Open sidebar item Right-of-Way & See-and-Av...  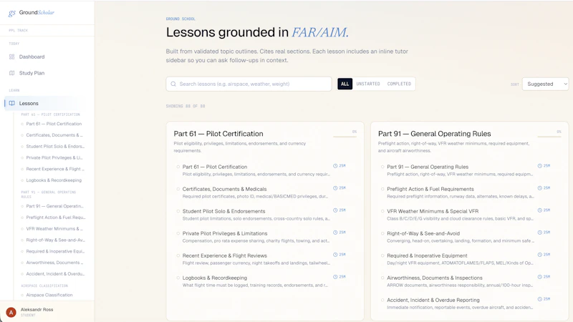55,240
